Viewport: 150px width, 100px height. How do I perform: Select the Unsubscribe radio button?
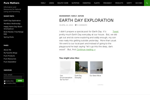click(x=5, y=83)
